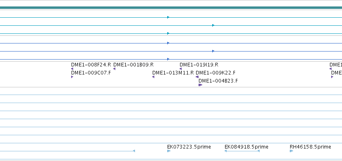Click the purple block arrow under DME1-004B23.F

201,85
